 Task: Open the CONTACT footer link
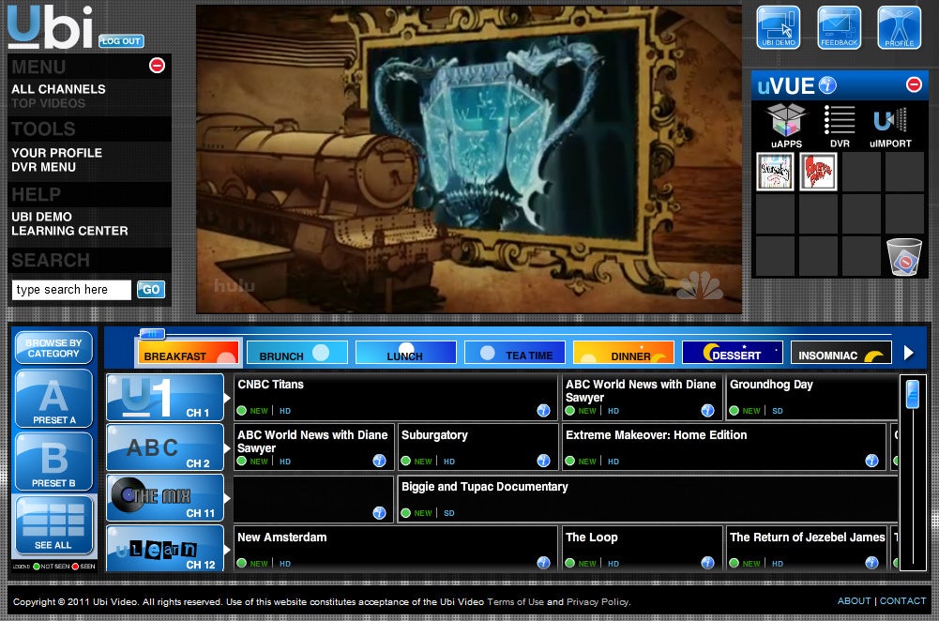pos(902,600)
